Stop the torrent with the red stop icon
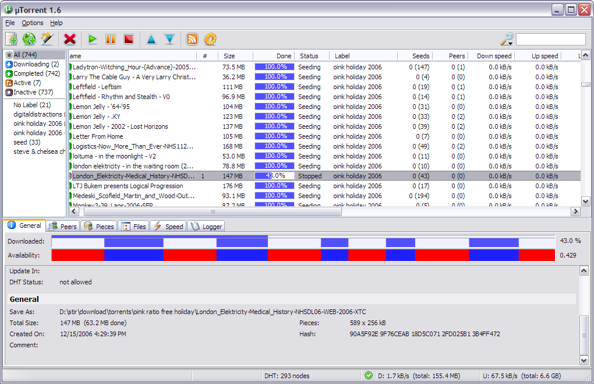 pyautogui.click(x=129, y=39)
